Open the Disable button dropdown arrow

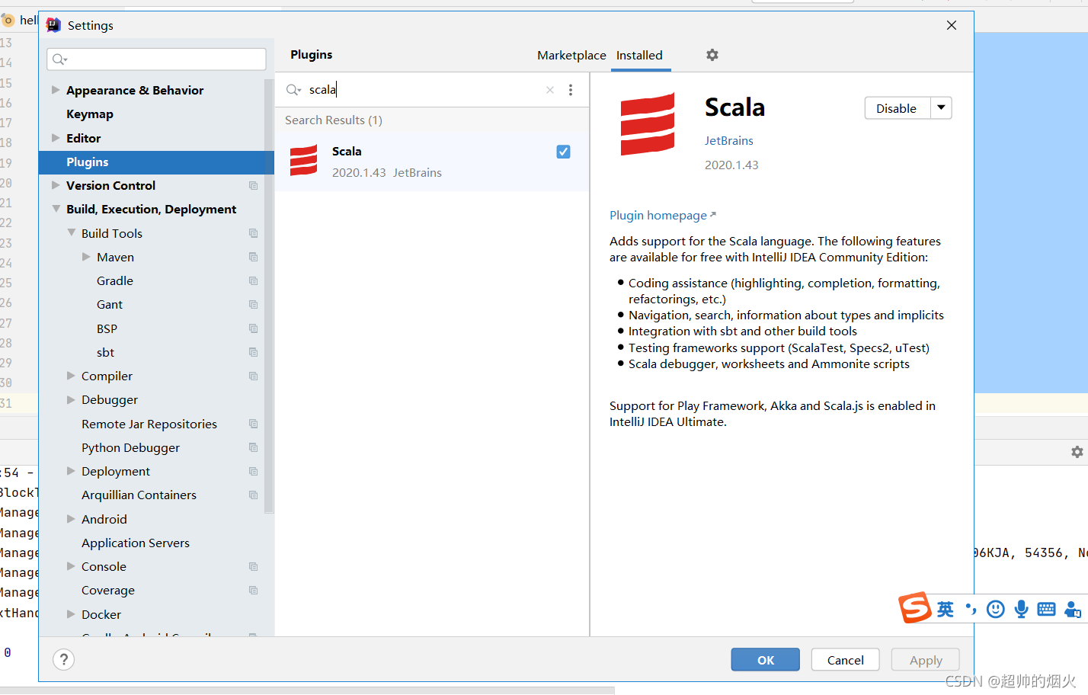[x=942, y=108]
